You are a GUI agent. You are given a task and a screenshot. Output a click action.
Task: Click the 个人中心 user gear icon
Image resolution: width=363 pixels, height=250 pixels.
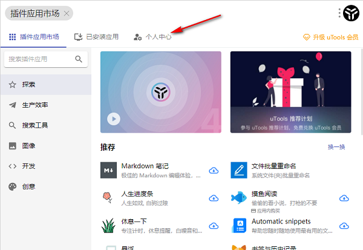pyautogui.click(x=138, y=37)
